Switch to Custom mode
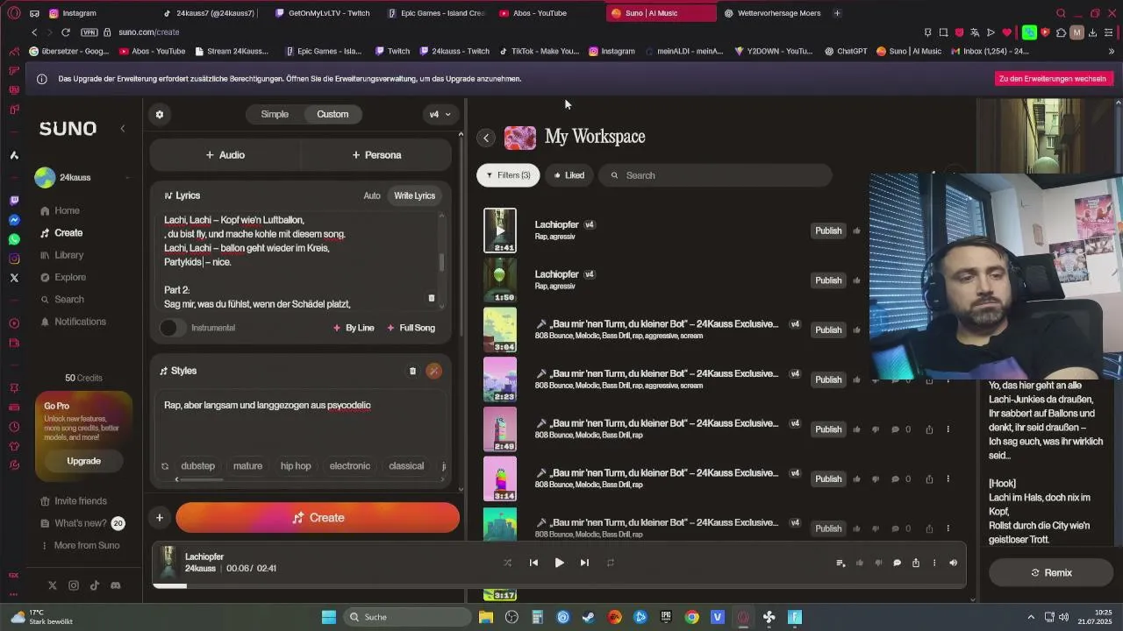This screenshot has height=631, width=1123. [333, 114]
